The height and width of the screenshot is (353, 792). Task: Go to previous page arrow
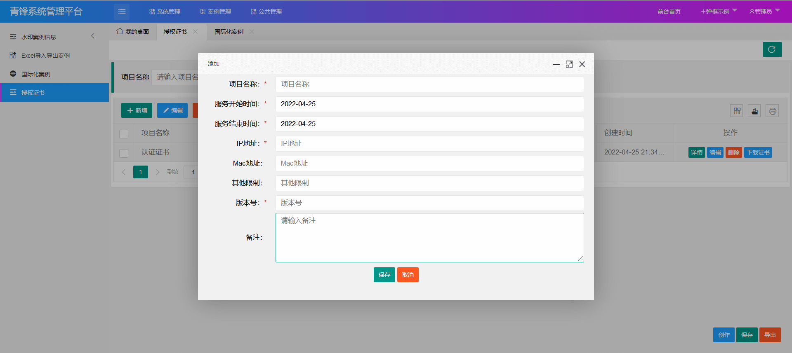(x=124, y=172)
